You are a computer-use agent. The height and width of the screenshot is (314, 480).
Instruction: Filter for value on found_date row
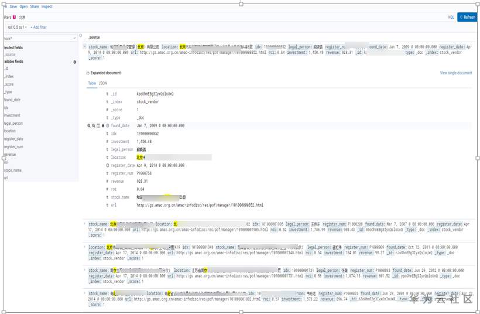89,125
